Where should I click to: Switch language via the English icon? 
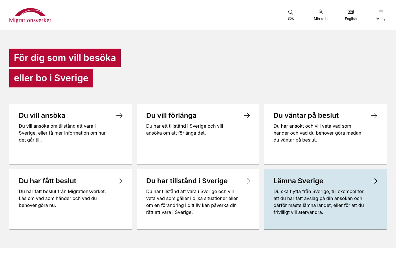(x=351, y=12)
